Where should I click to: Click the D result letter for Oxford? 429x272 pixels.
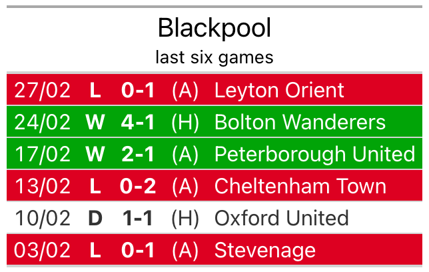click(95, 218)
